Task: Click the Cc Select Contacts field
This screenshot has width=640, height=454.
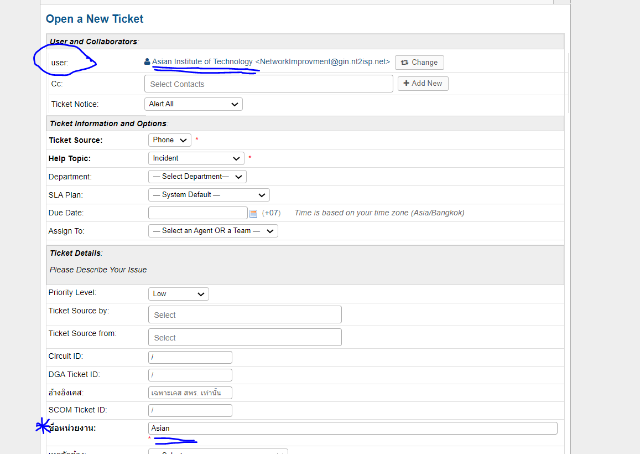Action: coord(269,84)
